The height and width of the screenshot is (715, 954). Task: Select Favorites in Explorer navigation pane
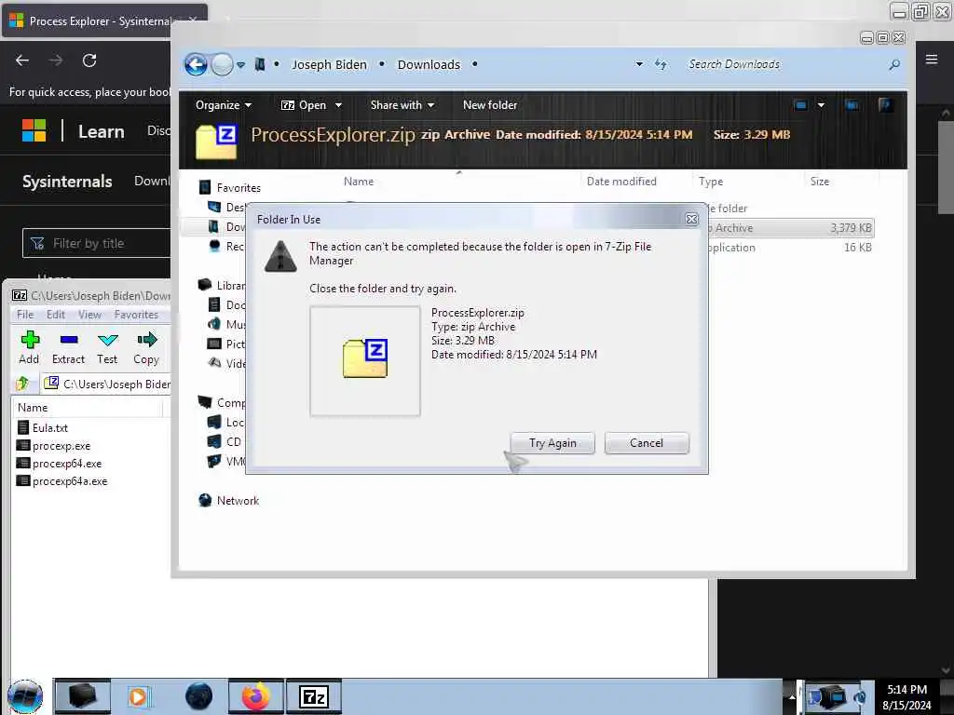pyautogui.click(x=238, y=188)
